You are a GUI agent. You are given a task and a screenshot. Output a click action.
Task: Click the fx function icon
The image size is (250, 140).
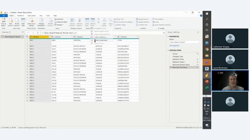click(x=38, y=33)
